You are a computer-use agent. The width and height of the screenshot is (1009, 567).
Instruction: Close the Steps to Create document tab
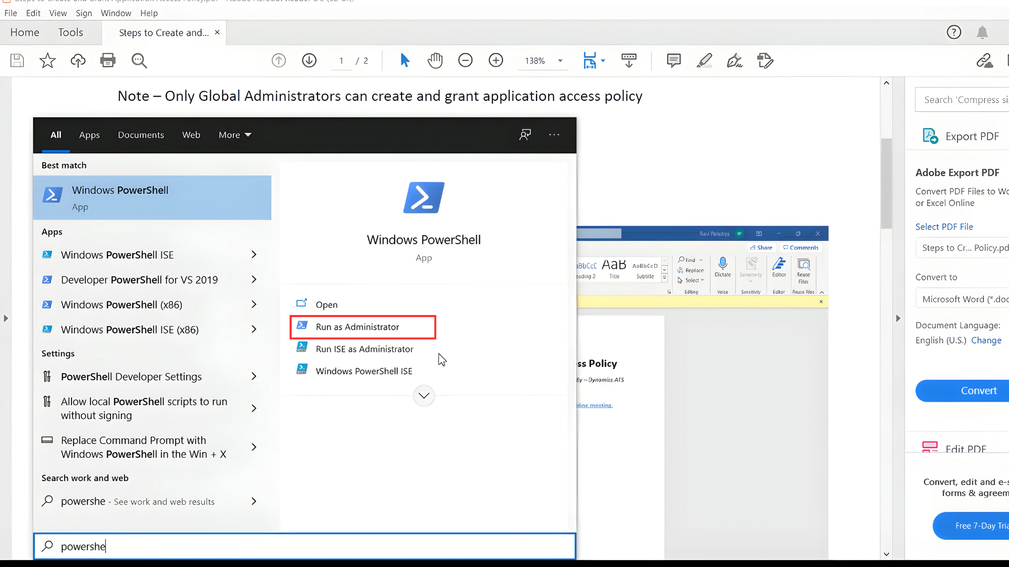[x=217, y=33]
